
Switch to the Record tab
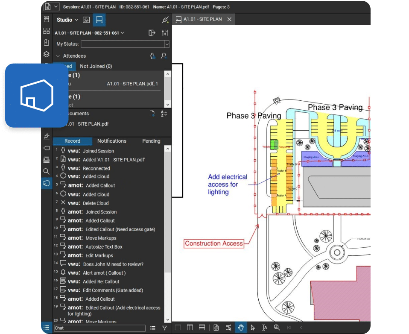tap(73, 141)
